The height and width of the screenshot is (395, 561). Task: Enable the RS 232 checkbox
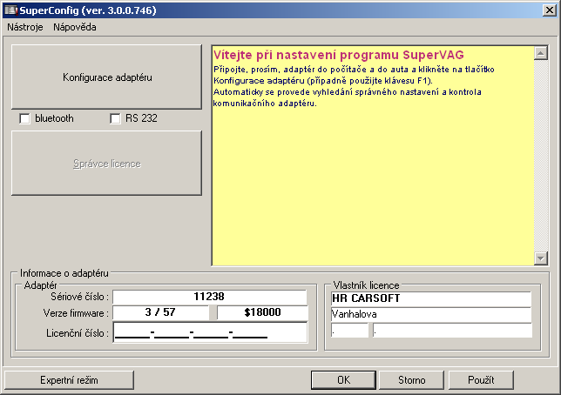pos(115,118)
